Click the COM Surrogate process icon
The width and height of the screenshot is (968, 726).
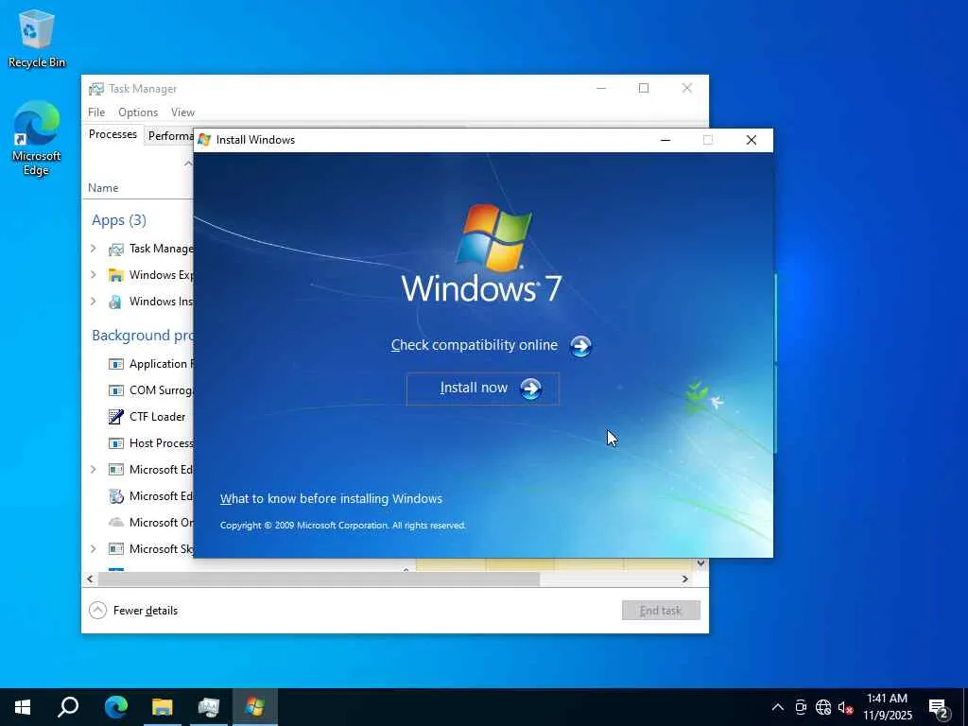point(116,390)
